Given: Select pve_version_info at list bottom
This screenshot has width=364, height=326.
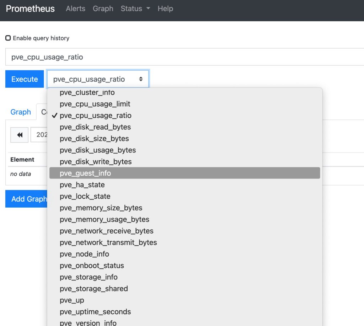Looking at the screenshot, I should 185,322.
